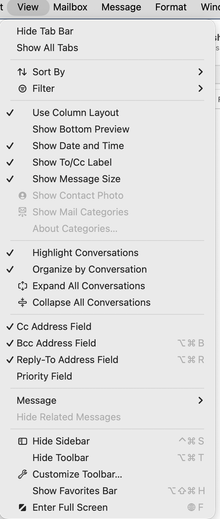
Task: Open the Format menu
Action: coord(171,7)
